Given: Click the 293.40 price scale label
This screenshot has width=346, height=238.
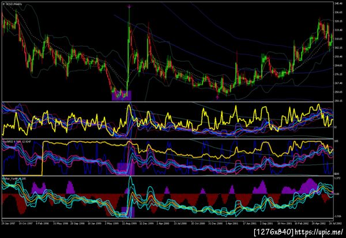Looking at the screenshot, I should (340, 56).
